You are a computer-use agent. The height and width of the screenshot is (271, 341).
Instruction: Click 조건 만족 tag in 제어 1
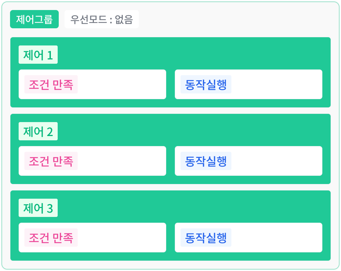[x=51, y=84]
